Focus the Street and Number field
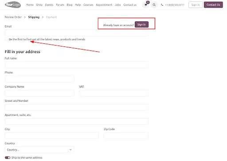227x161 pixels. coord(77,107)
